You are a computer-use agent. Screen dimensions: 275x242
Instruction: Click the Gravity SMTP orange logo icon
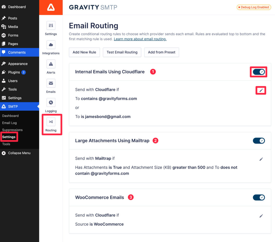51,7
